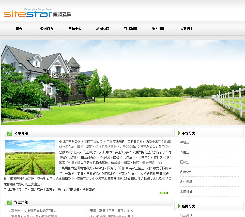Image resolution: width=245 pixels, height=217 pixels.
Task: Click the green arrow next to 新闻分类
Action: tap(179, 206)
